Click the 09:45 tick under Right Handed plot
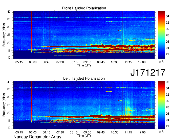Viewport: 172px width, 140px height. pos(101,62)
